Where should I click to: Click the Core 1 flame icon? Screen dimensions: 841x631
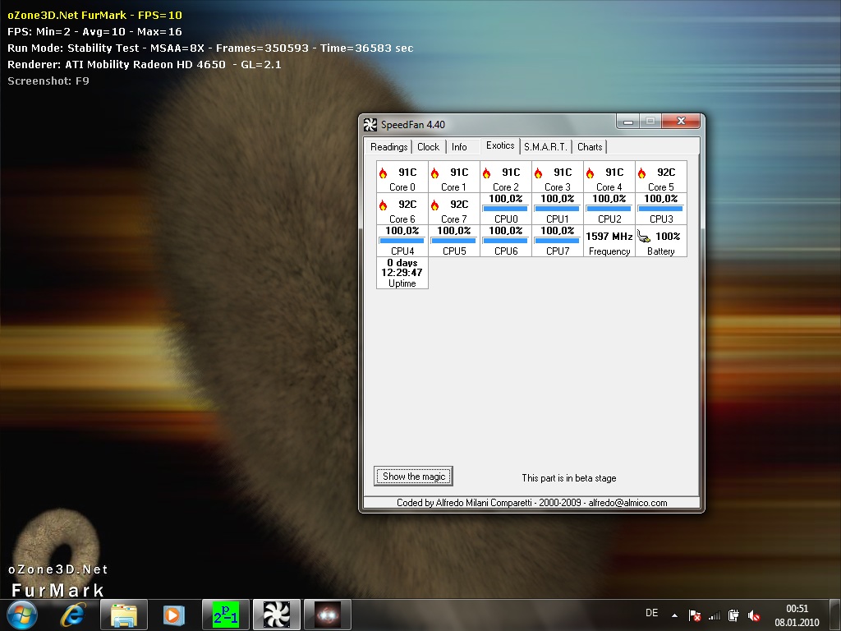[435, 173]
